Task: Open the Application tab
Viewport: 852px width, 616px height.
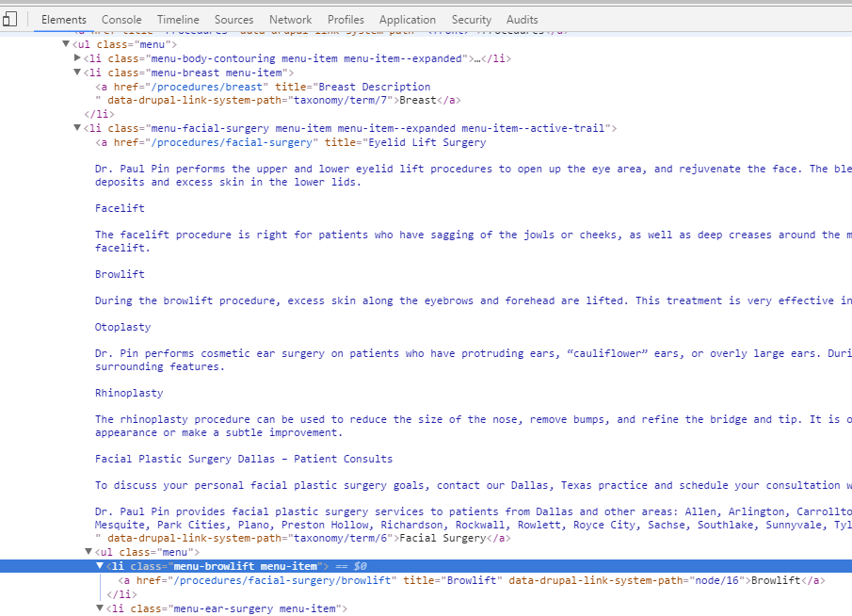Action: point(408,20)
